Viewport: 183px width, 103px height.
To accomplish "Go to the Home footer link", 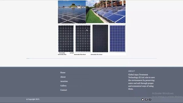I will (63, 72).
